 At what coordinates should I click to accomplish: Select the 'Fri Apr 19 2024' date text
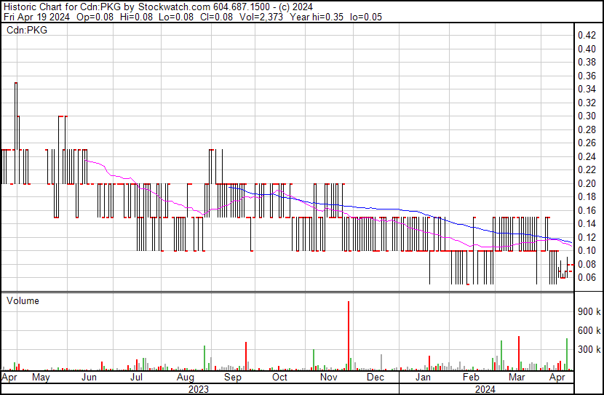[x=36, y=17]
